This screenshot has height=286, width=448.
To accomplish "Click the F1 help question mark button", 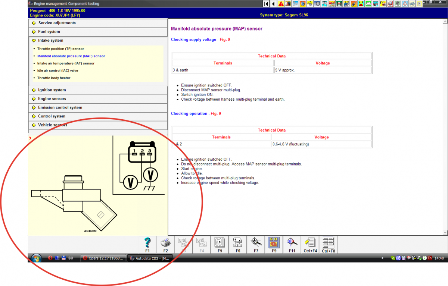I will [x=147, y=243].
